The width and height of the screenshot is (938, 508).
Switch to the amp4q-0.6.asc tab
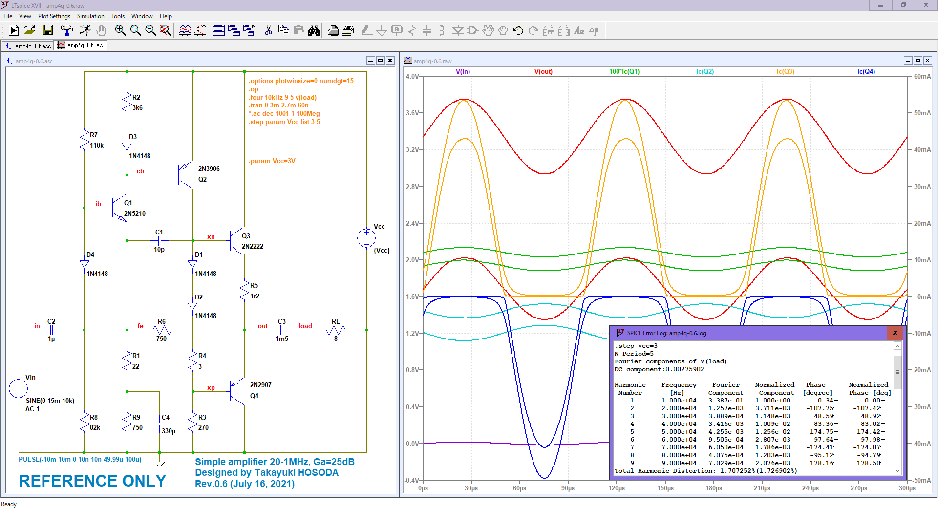click(x=29, y=45)
